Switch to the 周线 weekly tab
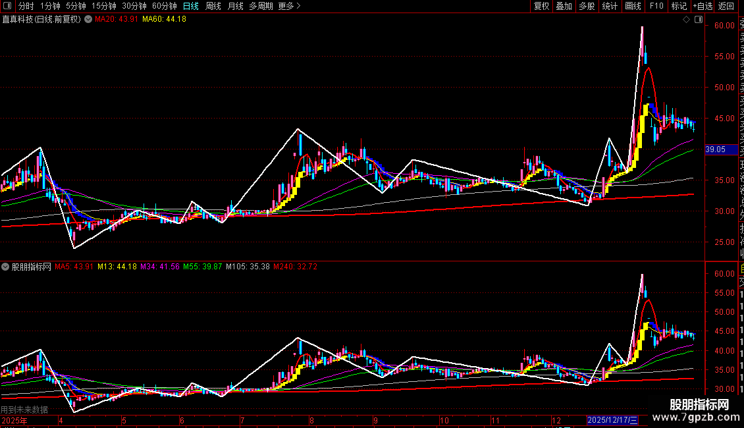This screenshot has height=428, width=744. (213, 6)
